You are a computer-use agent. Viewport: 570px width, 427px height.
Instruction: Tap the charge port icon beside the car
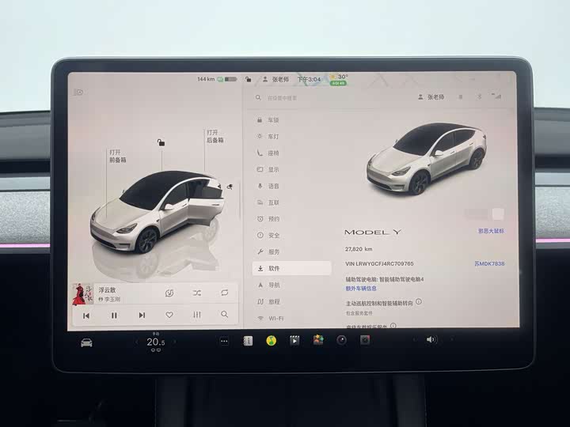coord(230,187)
